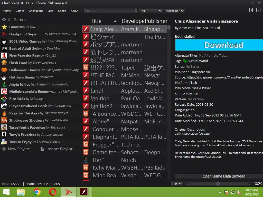263x197 pixels.
Task: Open File Explorer from the taskbar
Action: click(21, 192)
